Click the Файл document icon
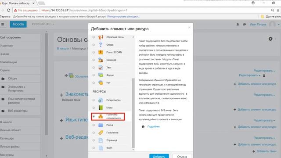This screenshot has height=158, width=281. [x=101, y=148]
